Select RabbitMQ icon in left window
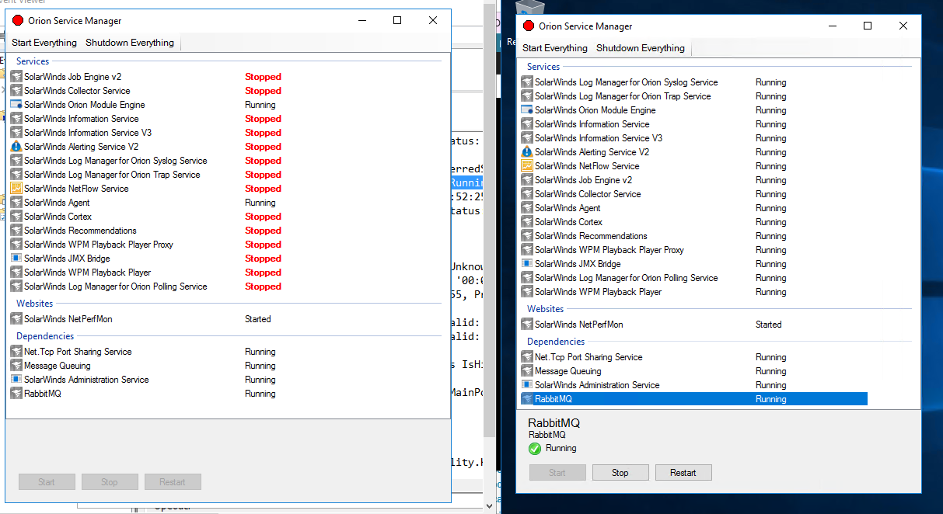The image size is (943, 514). point(16,394)
